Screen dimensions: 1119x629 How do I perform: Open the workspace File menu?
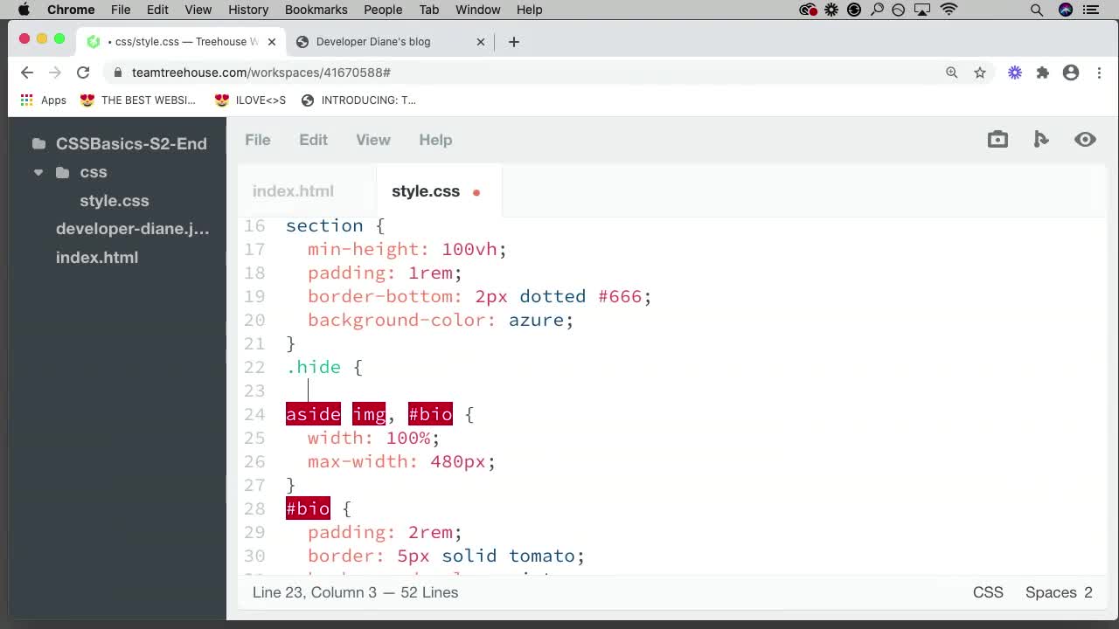(257, 140)
